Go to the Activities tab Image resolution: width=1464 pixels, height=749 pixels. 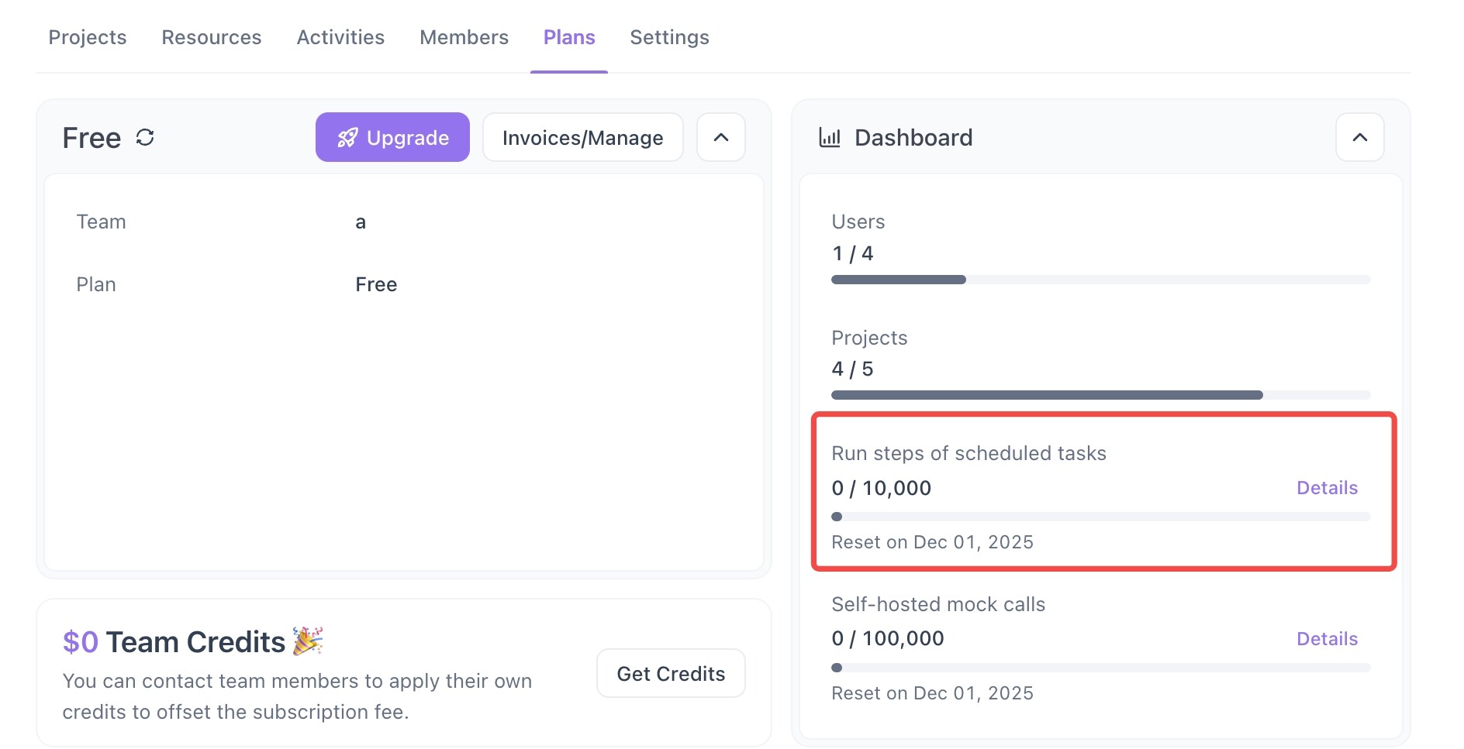(340, 37)
